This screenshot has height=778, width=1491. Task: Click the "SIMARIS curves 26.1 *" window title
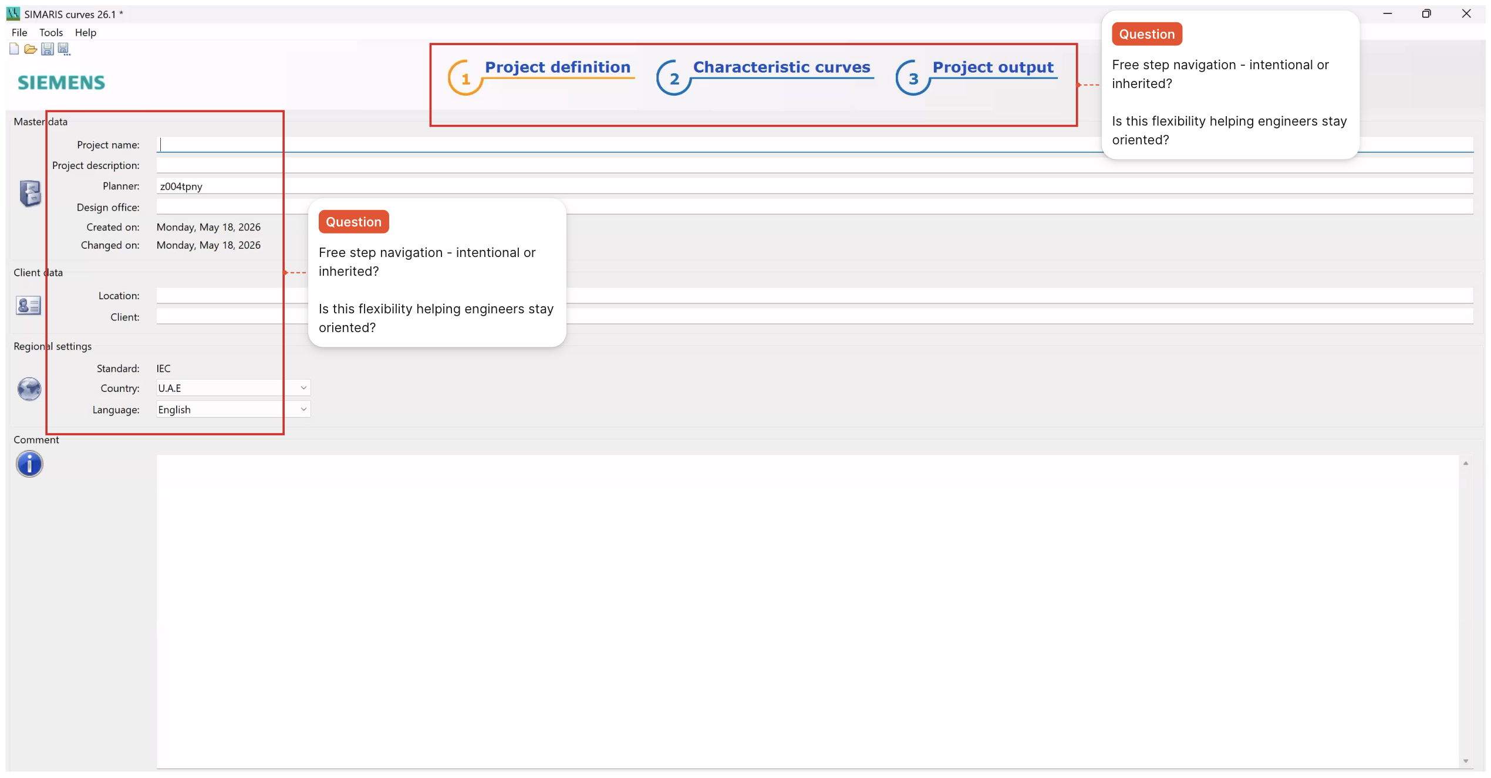pyautogui.click(x=74, y=14)
